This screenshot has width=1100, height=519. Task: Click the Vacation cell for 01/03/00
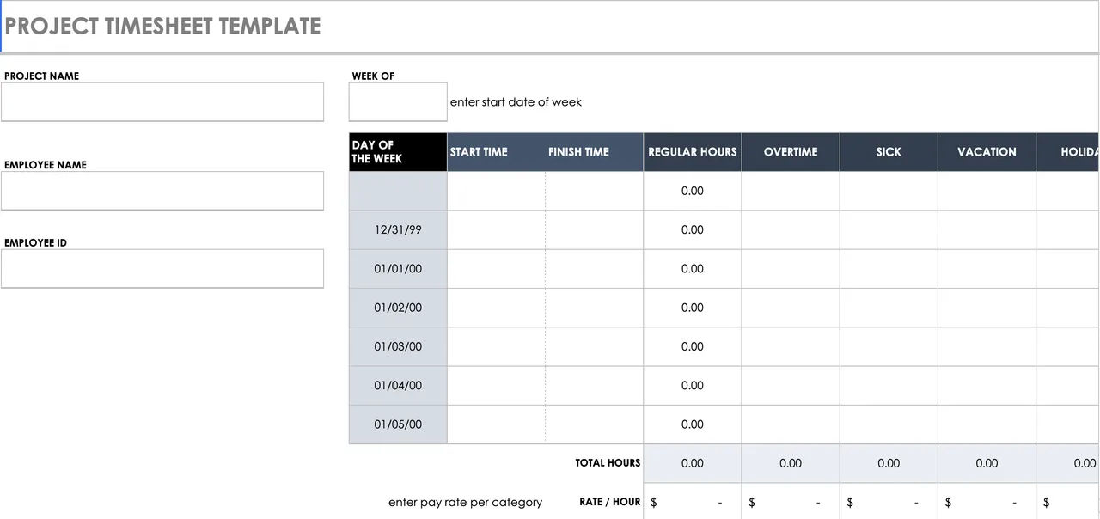987,346
